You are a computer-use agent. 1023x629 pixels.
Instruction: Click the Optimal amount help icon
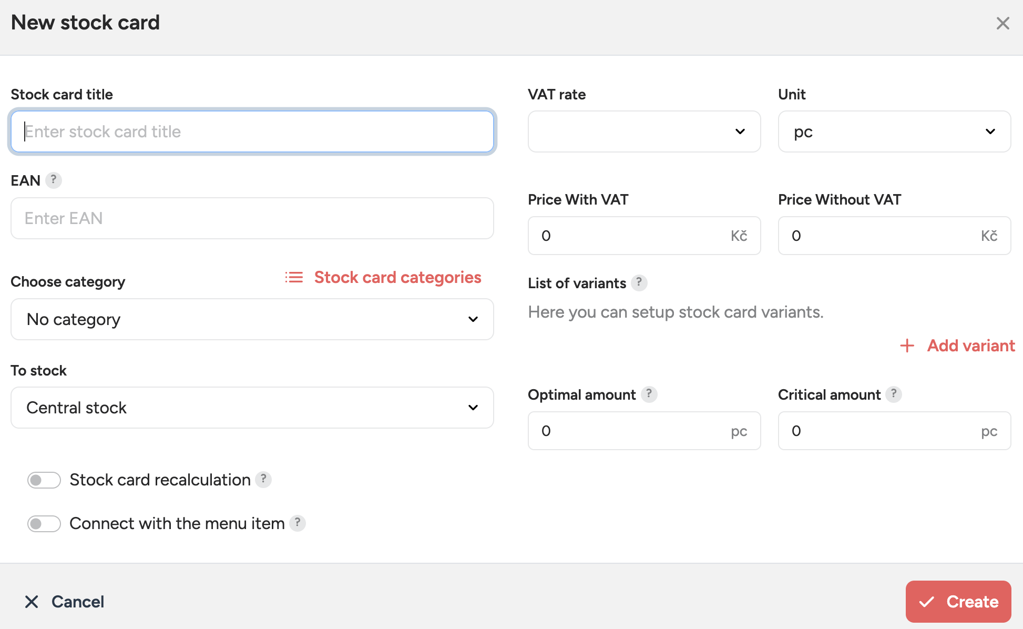pyautogui.click(x=649, y=394)
